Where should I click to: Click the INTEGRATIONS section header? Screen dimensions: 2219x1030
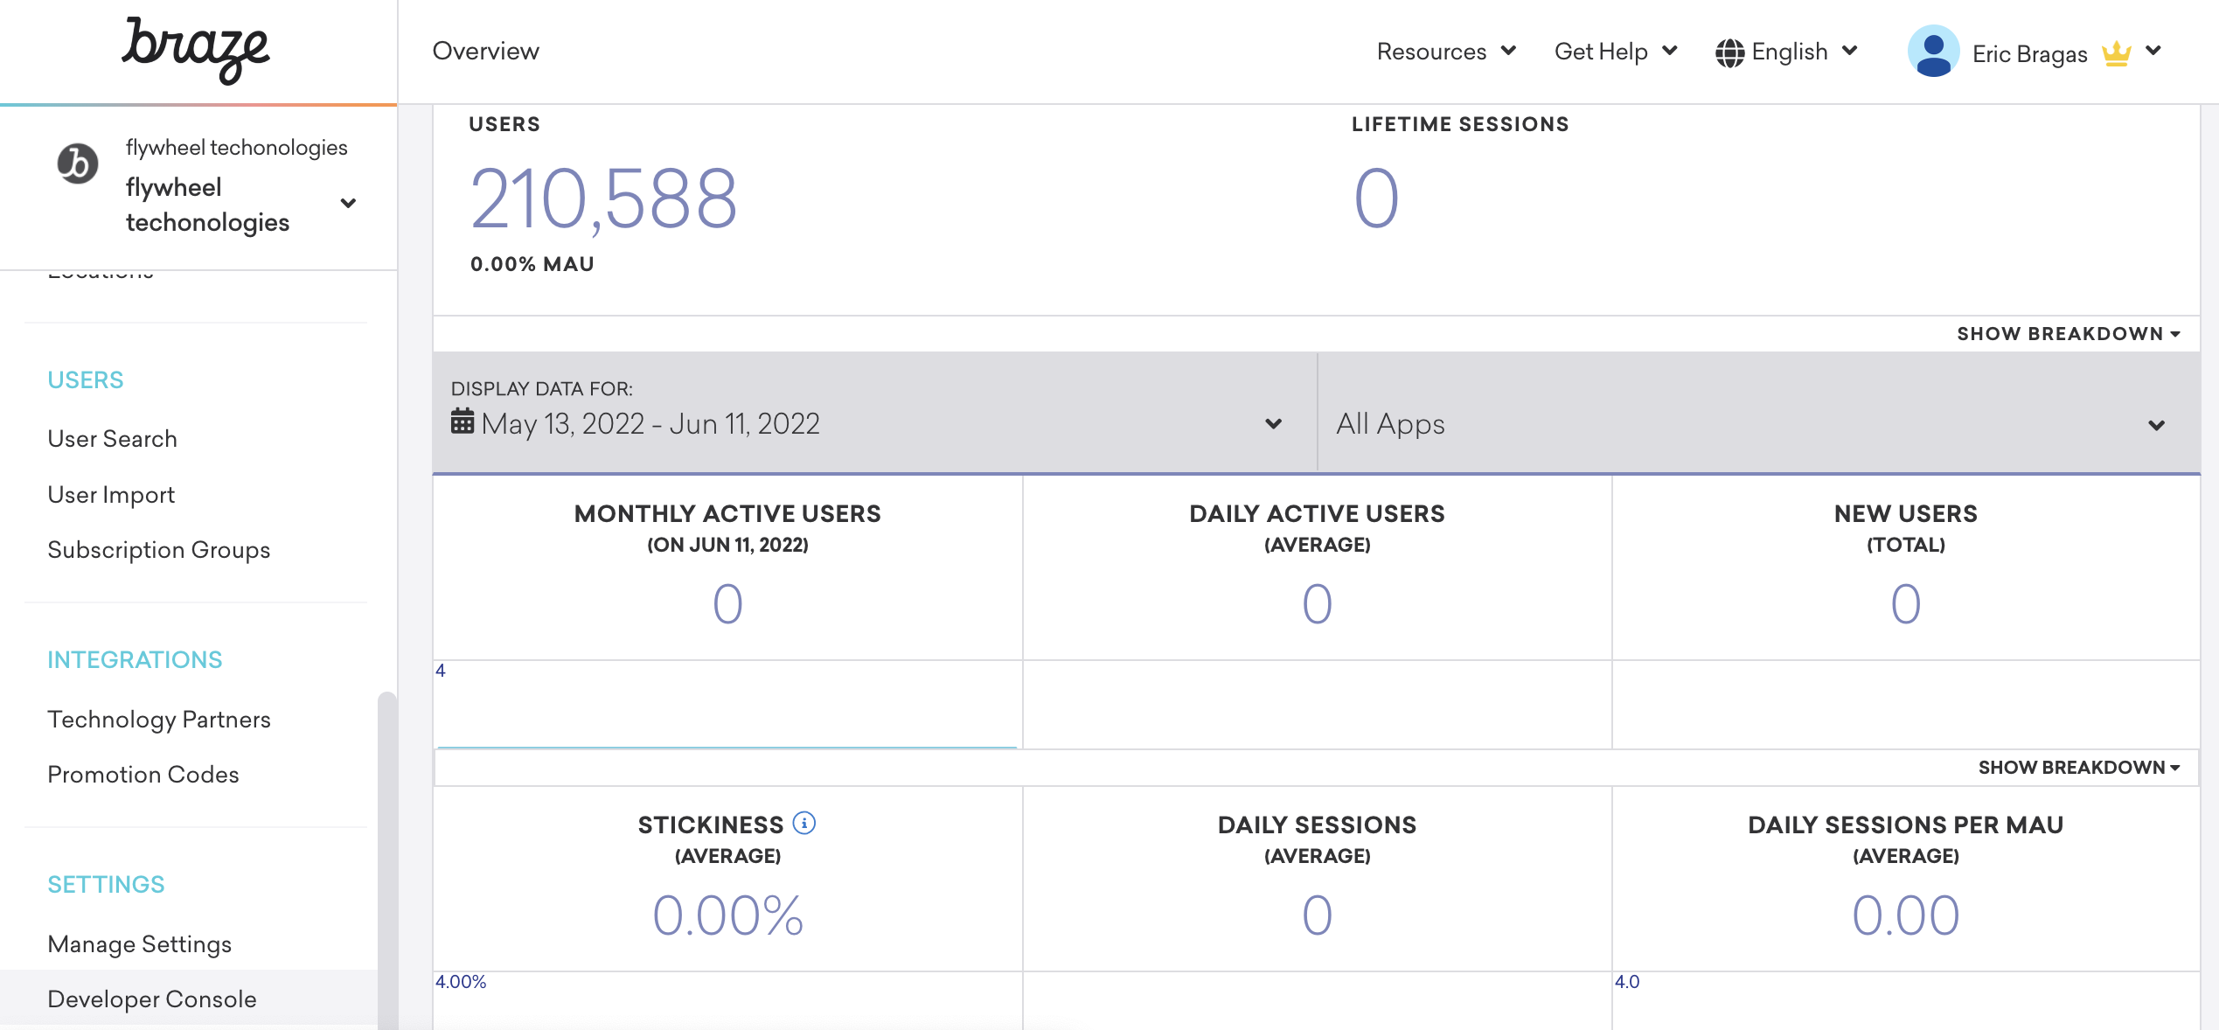click(135, 660)
